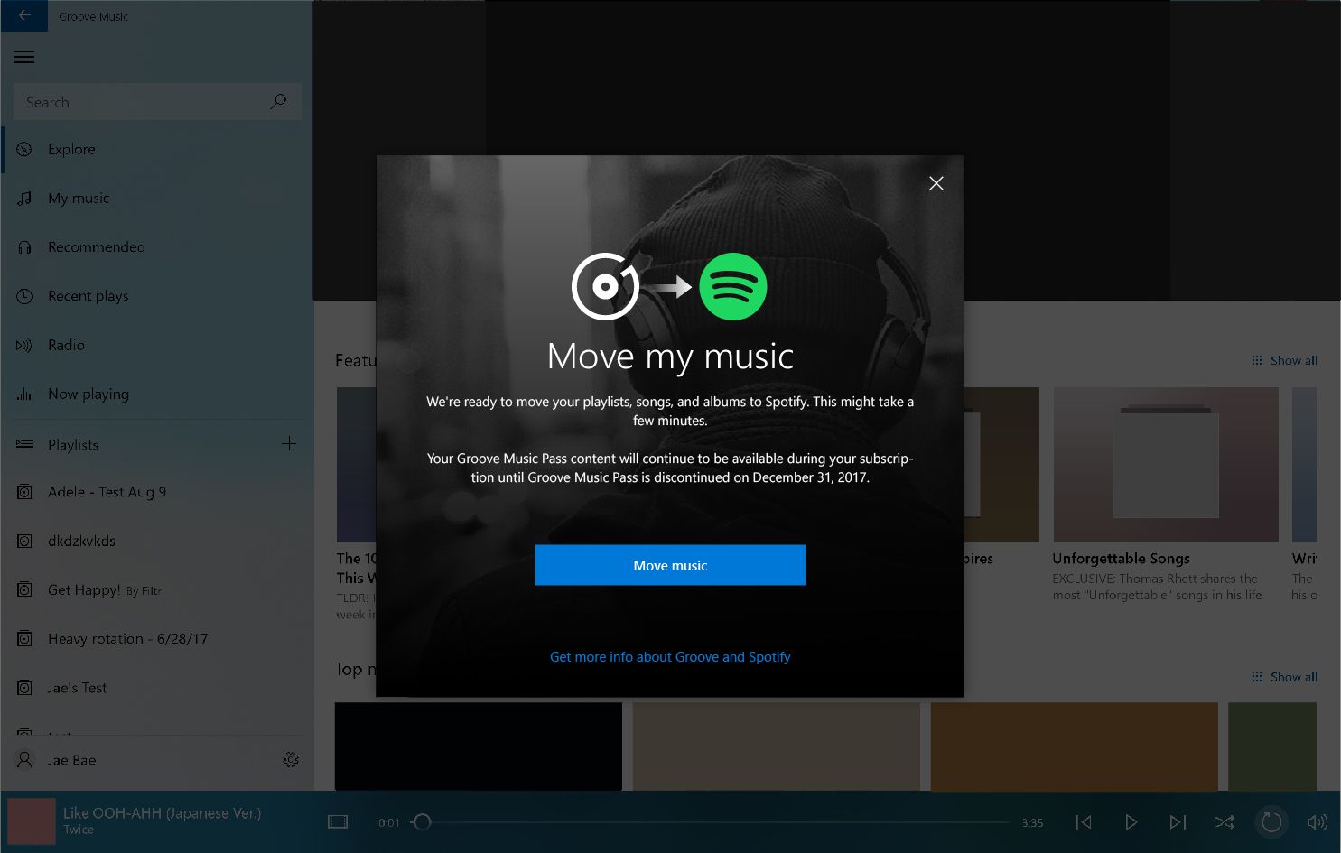Click Show all next to Featured

1292,359
